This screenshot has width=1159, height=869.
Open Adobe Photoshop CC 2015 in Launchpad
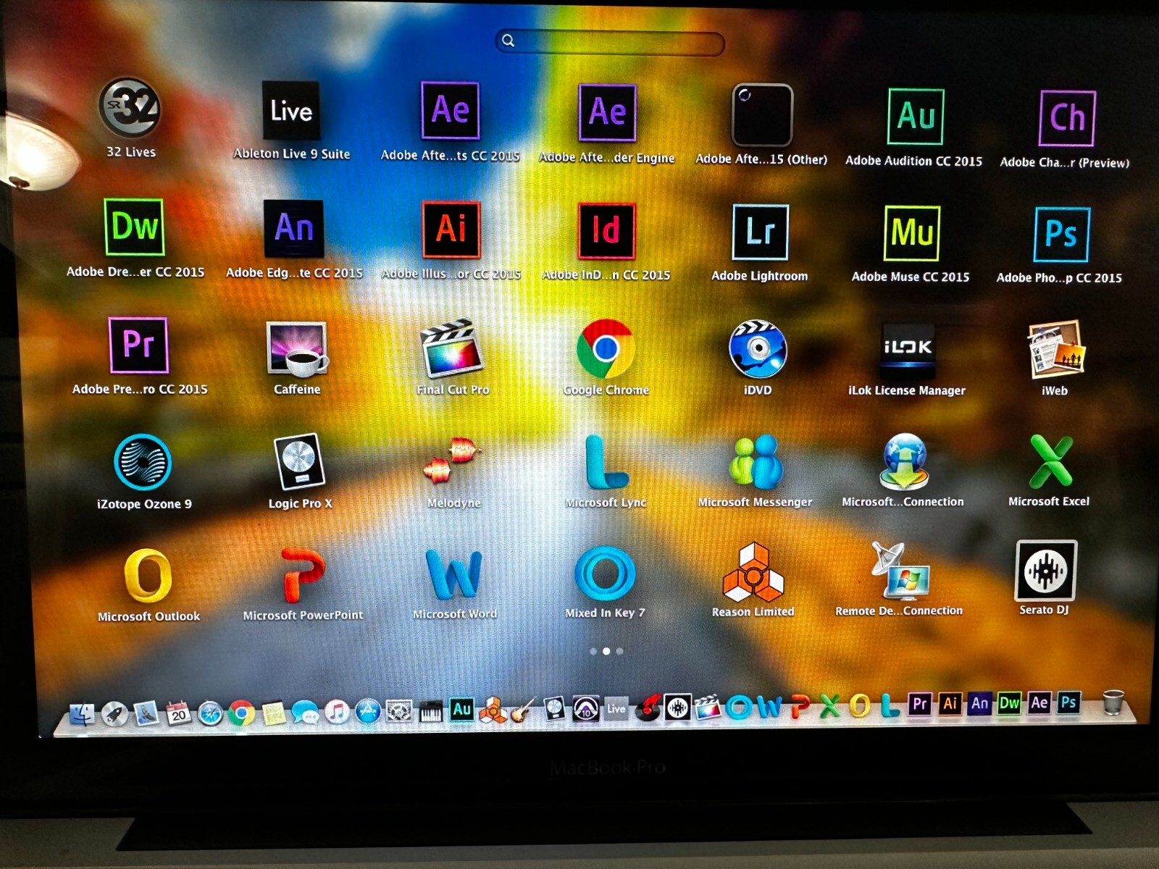[x=1061, y=235]
